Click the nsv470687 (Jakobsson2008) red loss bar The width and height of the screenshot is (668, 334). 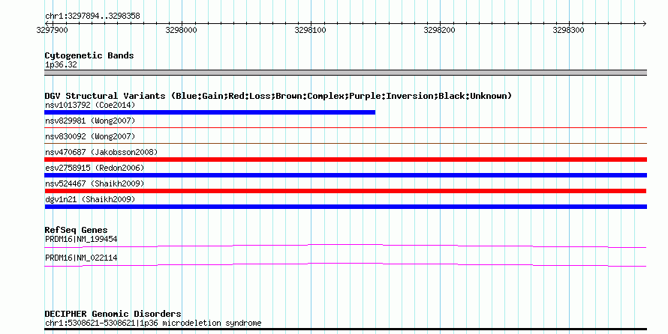click(x=345, y=160)
